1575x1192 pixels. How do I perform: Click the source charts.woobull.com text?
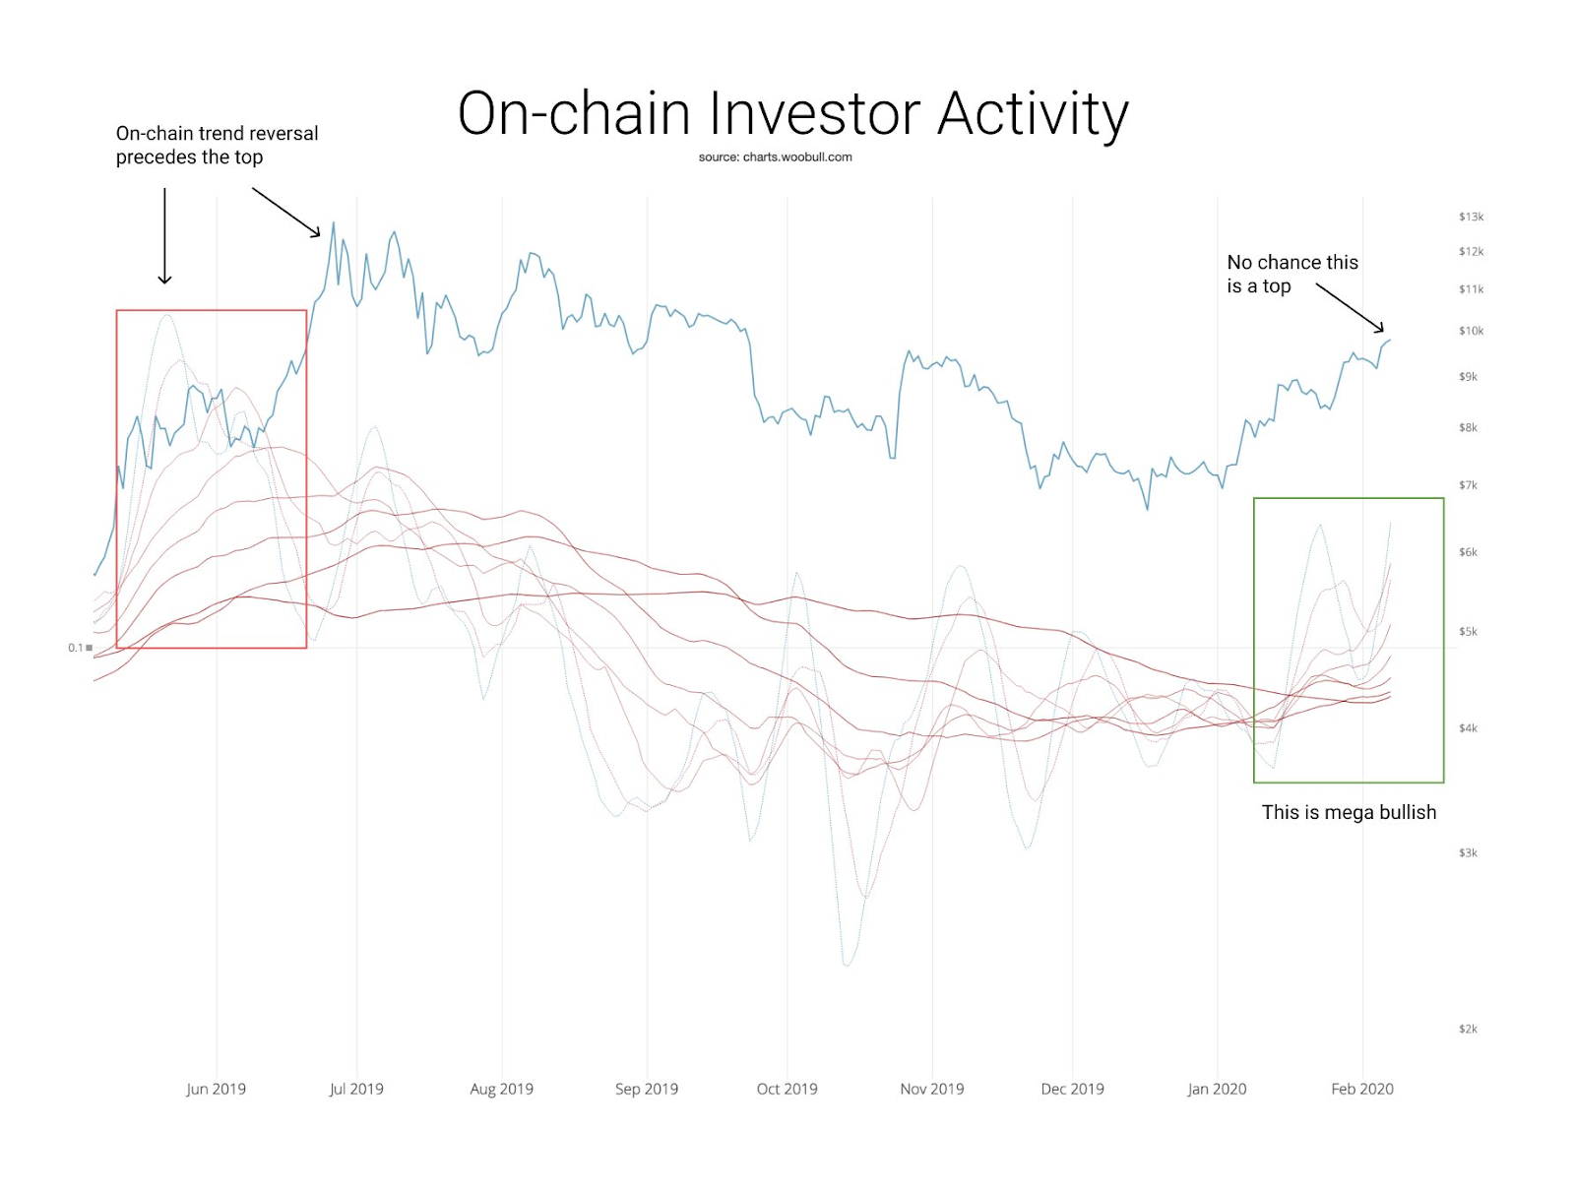(x=775, y=157)
